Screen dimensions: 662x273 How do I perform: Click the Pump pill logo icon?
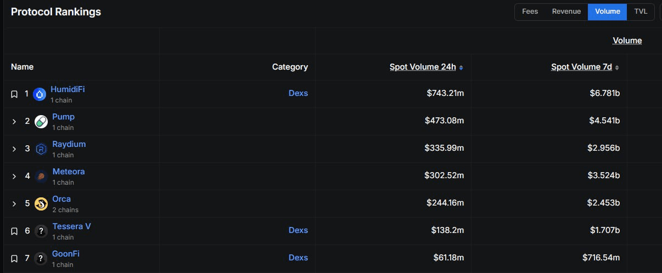point(41,122)
